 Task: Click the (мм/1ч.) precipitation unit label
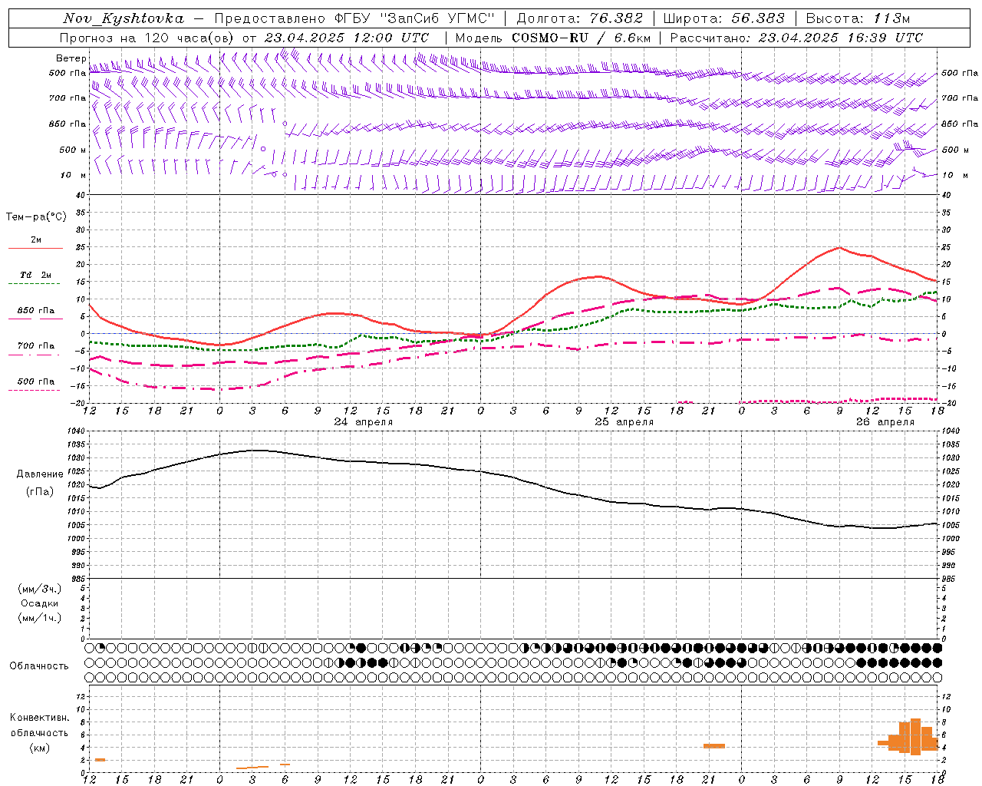point(40,618)
